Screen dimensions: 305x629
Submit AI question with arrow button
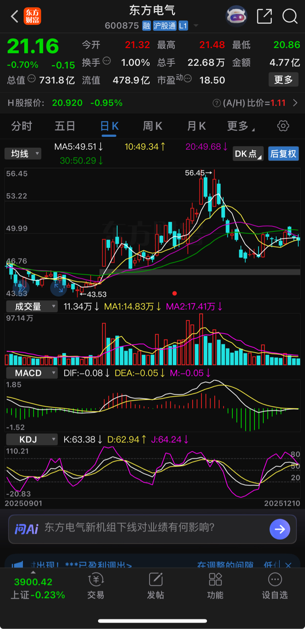[280, 529]
